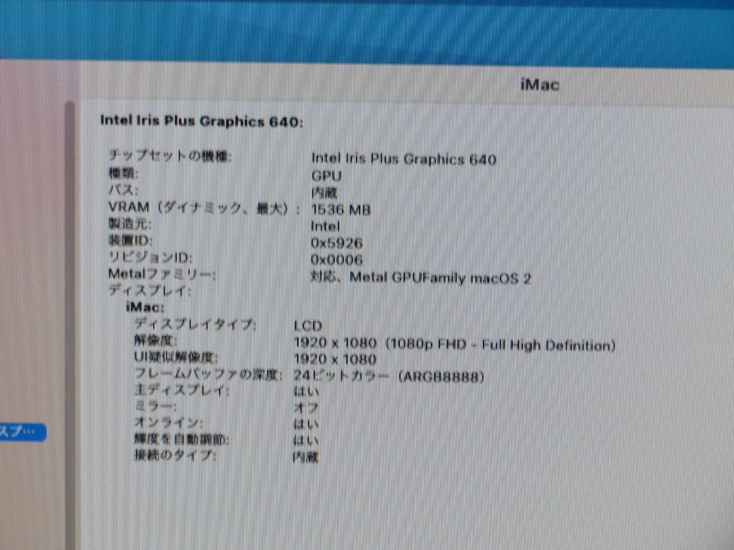This screenshot has height=550, width=734.
Task: Select the Intel Iris Plus Graphics 640 header
Action: 202,121
